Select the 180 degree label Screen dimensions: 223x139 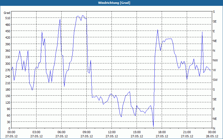coord(8,90)
